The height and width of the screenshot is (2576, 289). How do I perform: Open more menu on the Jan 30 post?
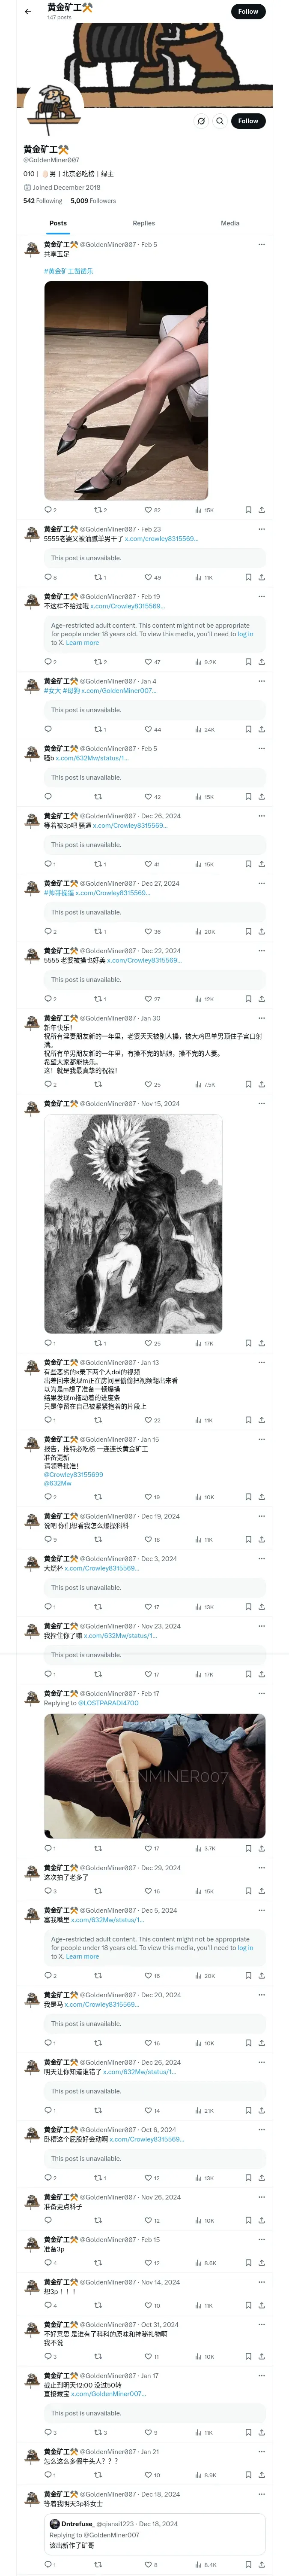click(262, 1018)
